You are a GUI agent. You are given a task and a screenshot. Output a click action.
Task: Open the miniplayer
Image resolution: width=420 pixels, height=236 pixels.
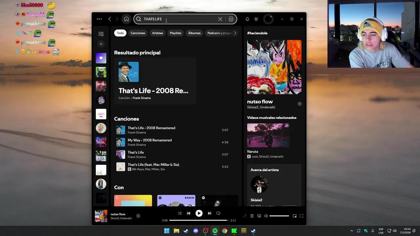click(x=295, y=216)
